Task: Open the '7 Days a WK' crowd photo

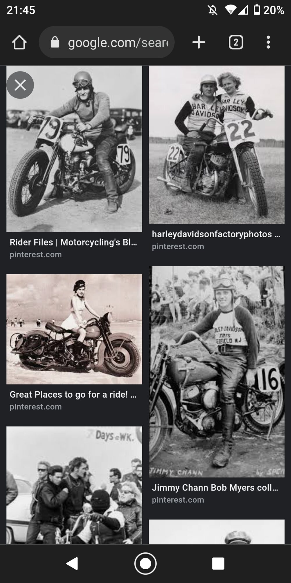Action: tap(74, 485)
